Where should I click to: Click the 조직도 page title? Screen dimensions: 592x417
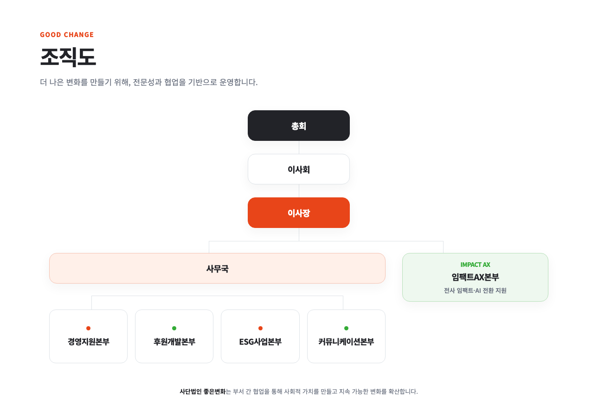(x=68, y=57)
